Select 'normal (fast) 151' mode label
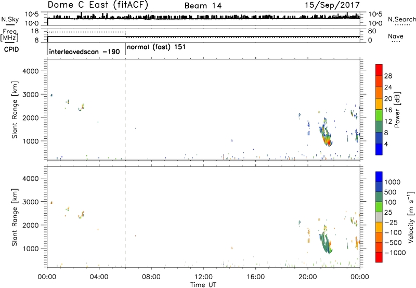Screen dimensions: 416x288 coord(157,47)
